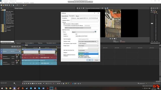Screen dimensions: 161x90
Task: Open preview window settings gear icon
Action: [x=77, y=8]
